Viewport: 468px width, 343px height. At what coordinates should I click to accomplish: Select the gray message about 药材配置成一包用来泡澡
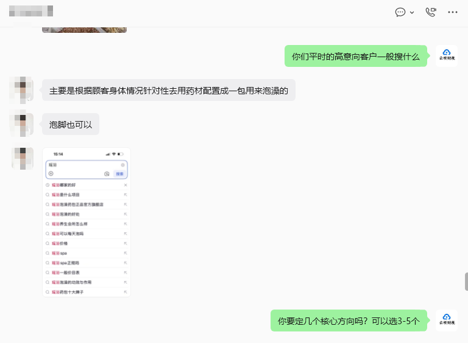point(169,90)
